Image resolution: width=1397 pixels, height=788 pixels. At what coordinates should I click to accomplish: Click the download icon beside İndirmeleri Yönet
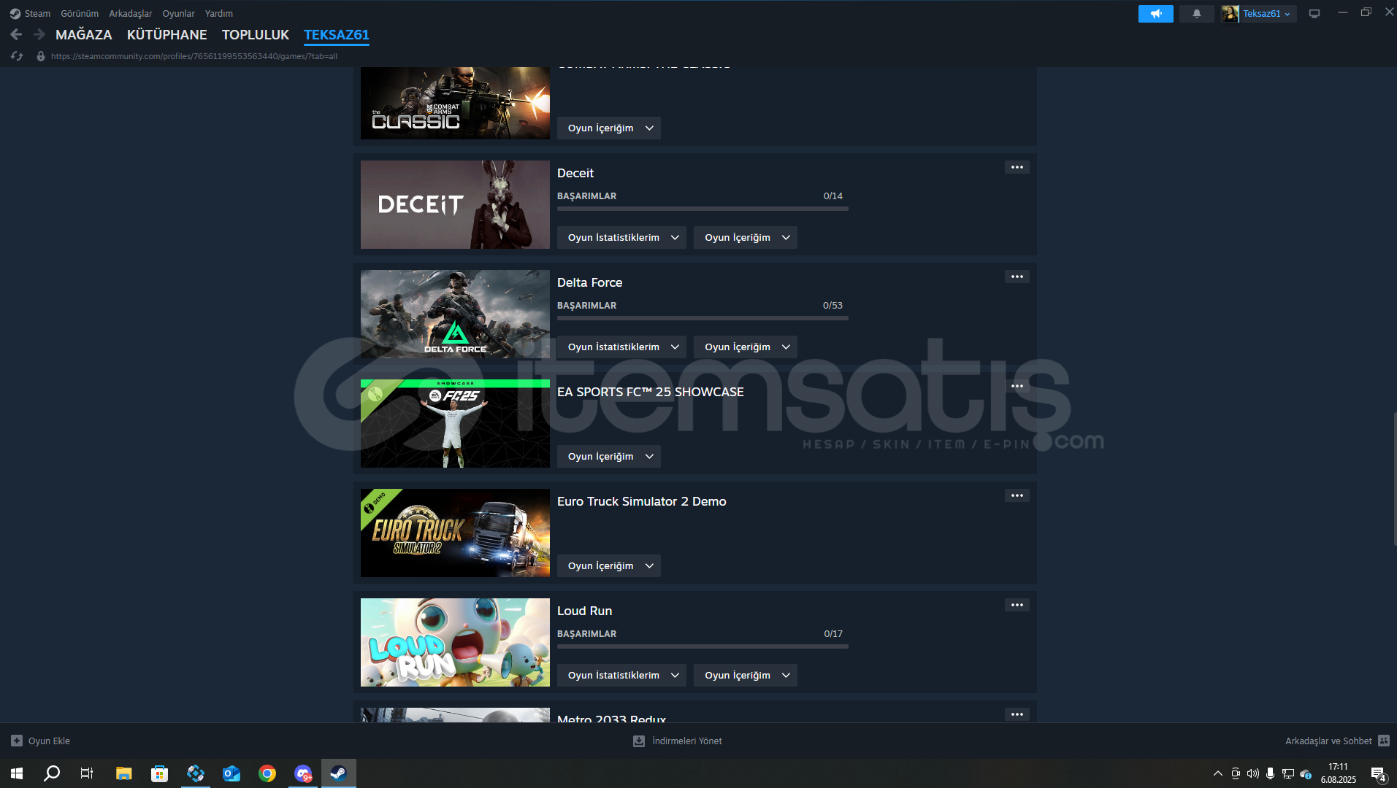click(639, 741)
